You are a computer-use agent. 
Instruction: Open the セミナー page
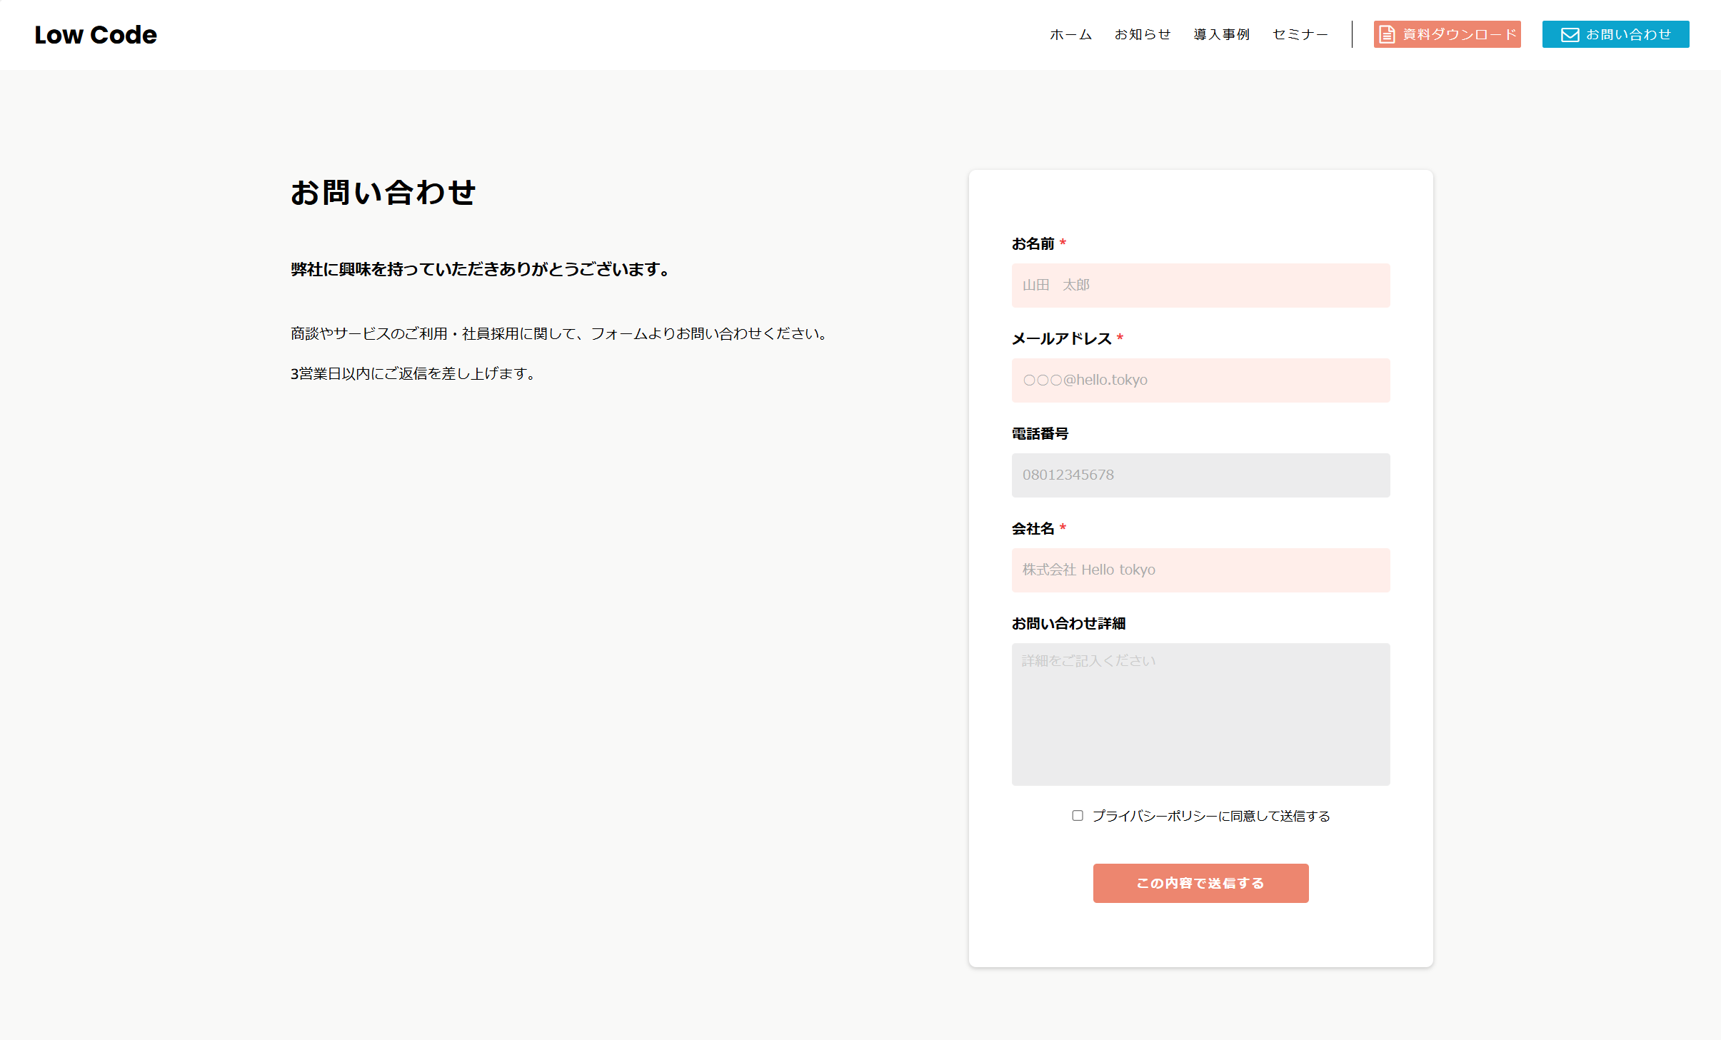[1300, 34]
